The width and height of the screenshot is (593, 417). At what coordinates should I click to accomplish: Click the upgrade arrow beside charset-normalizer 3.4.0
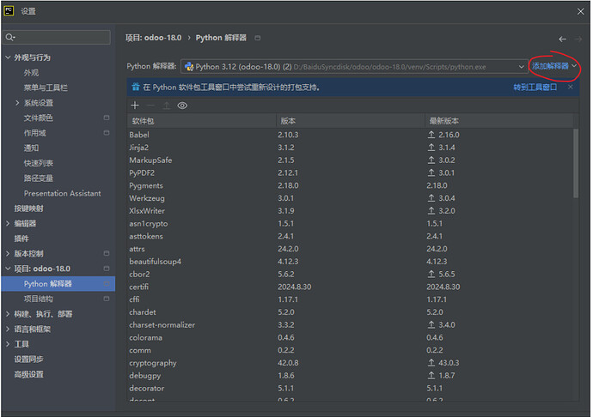pyautogui.click(x=431, y=324)
